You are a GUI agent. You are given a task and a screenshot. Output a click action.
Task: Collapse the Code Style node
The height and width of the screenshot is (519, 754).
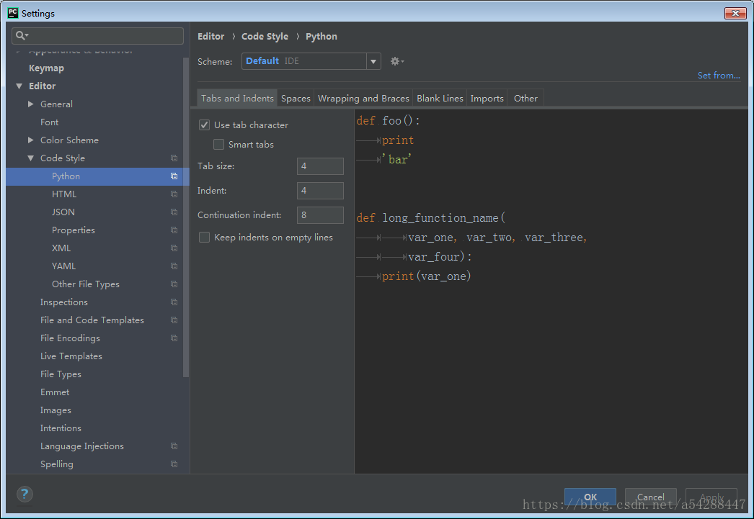coord(31,158)
